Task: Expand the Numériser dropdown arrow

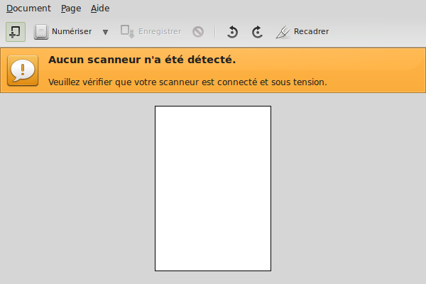Action: pos(105,32)
